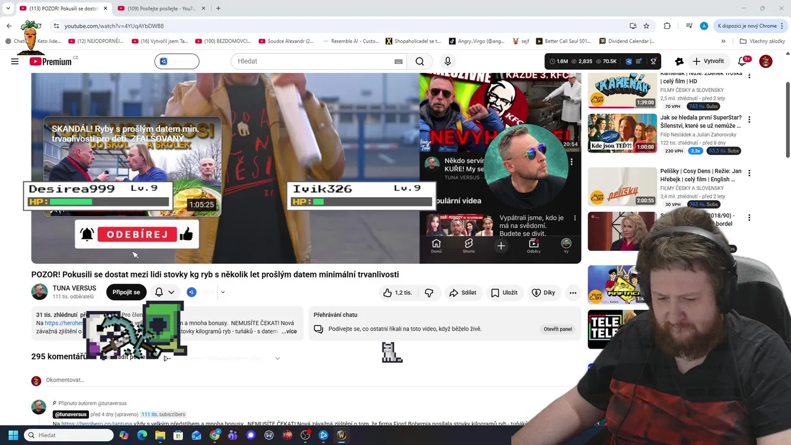Open the Shopaholicadel bookmark
This screenshot has width=791, height=445.
tap(413, 41)
